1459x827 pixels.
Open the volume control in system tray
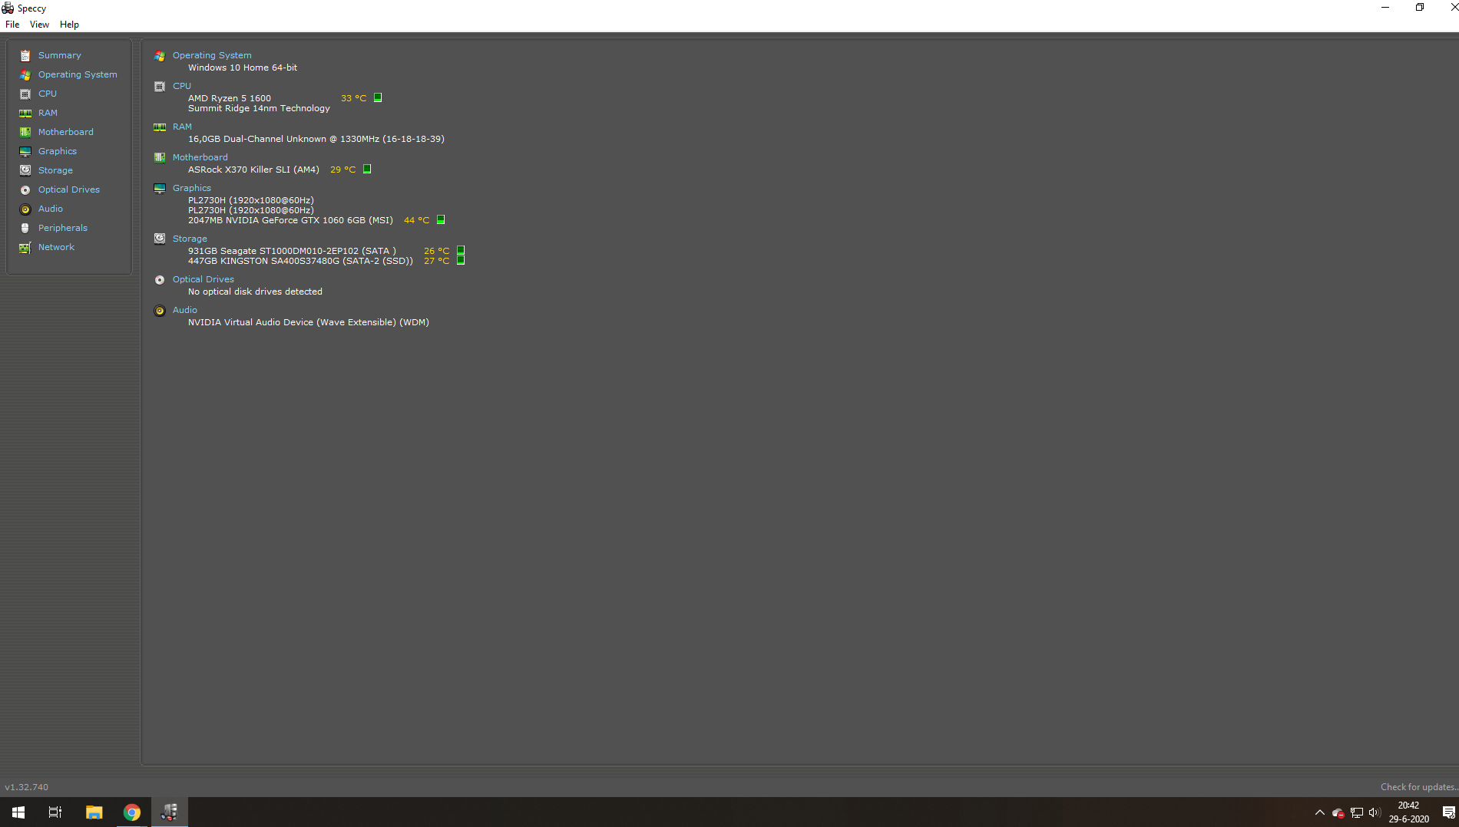(x=1375, y=812)
